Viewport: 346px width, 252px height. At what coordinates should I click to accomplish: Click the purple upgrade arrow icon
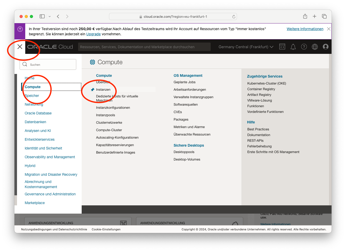20,29
